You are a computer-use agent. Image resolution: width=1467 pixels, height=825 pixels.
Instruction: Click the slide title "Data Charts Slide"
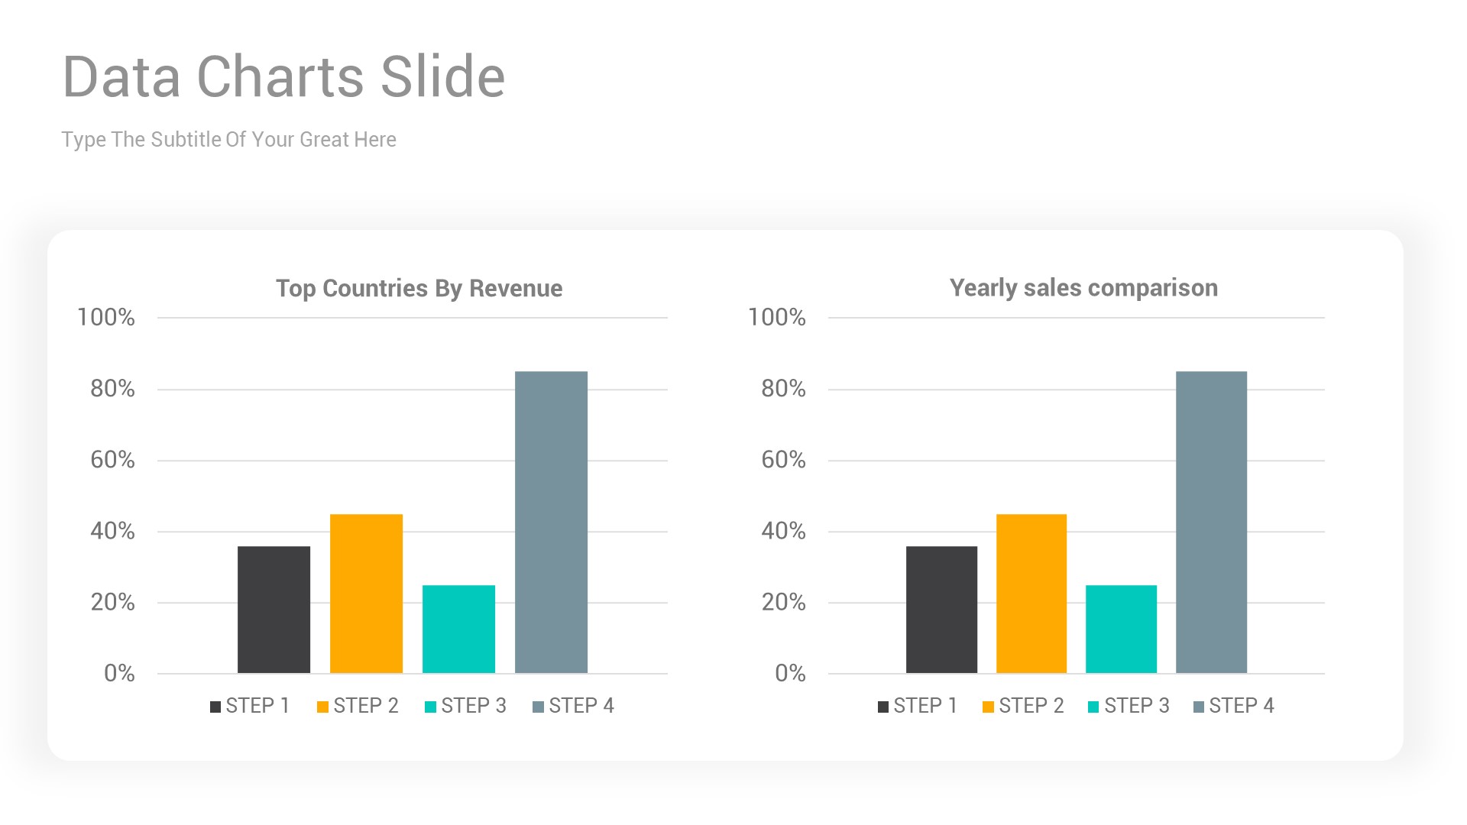pyautogui.click(x=283, y=77)
